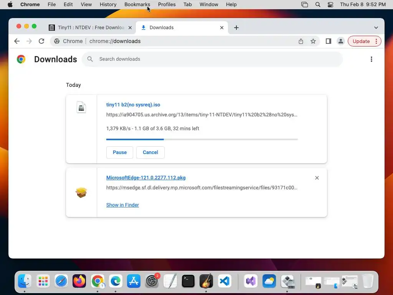Click the MicrosoftEdge pkg box icon
Screen dimensions: 393x295
pos(81,192)
